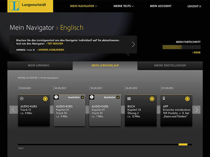Screen dimensions: 210x157
Task: Click the date 03.09.2012
Action: point(25,88)
